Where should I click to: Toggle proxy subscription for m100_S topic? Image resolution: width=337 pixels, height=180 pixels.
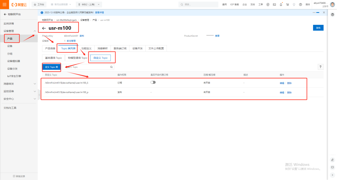153,82
